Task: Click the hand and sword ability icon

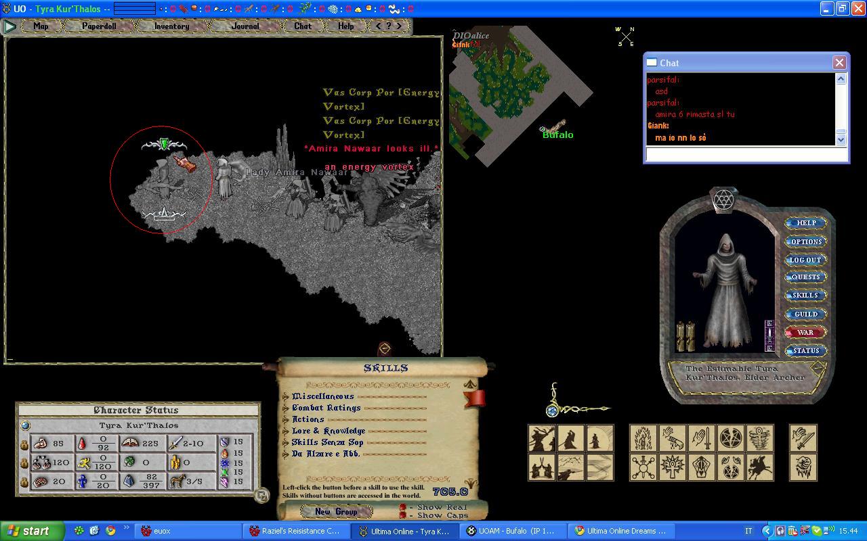Action: (x=803, y=438)
